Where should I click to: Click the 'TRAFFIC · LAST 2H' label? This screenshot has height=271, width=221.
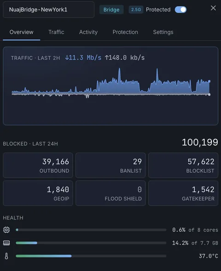(35, 58)
